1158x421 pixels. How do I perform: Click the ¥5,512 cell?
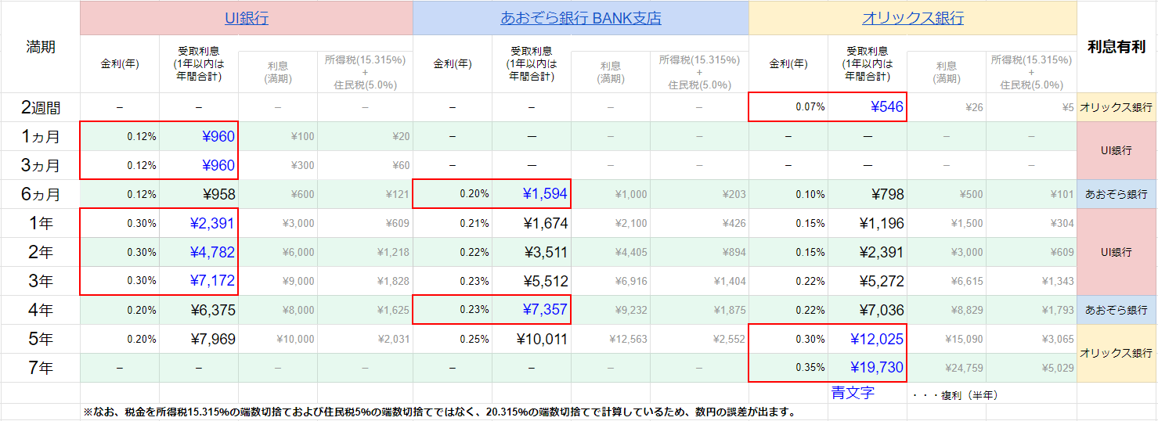(532, 281)
